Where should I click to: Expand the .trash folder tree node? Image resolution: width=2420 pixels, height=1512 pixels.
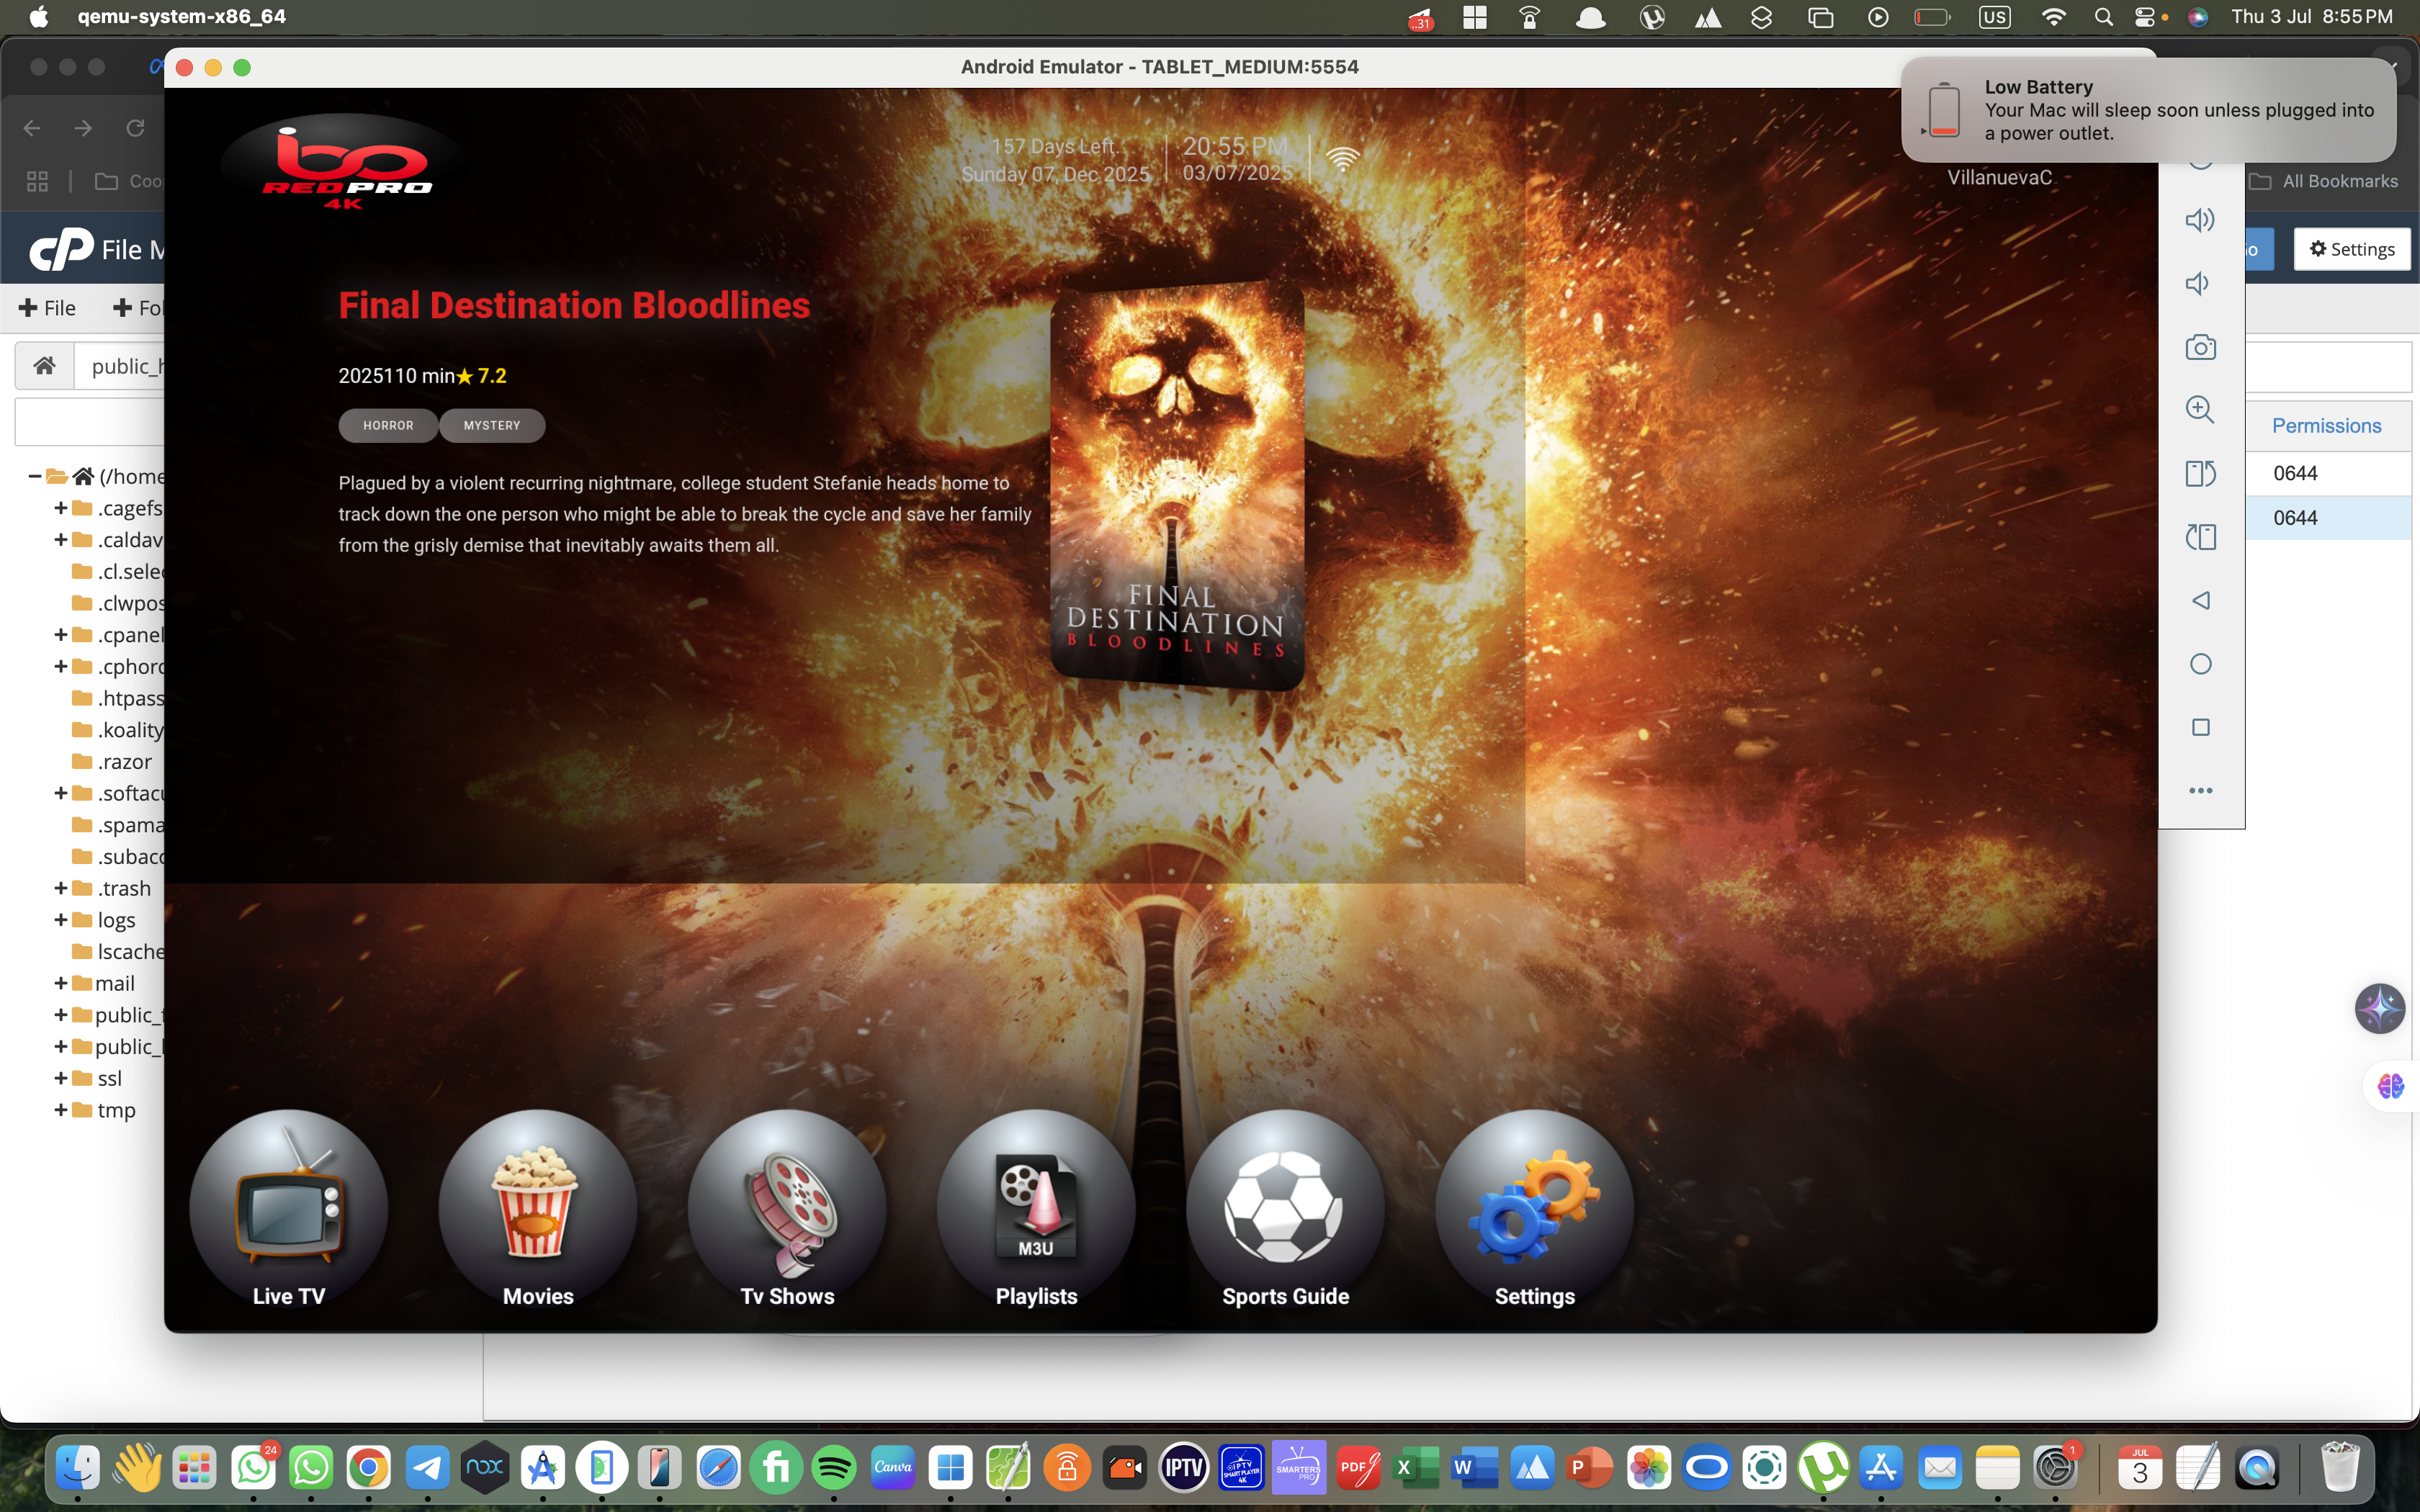[61, 888]
